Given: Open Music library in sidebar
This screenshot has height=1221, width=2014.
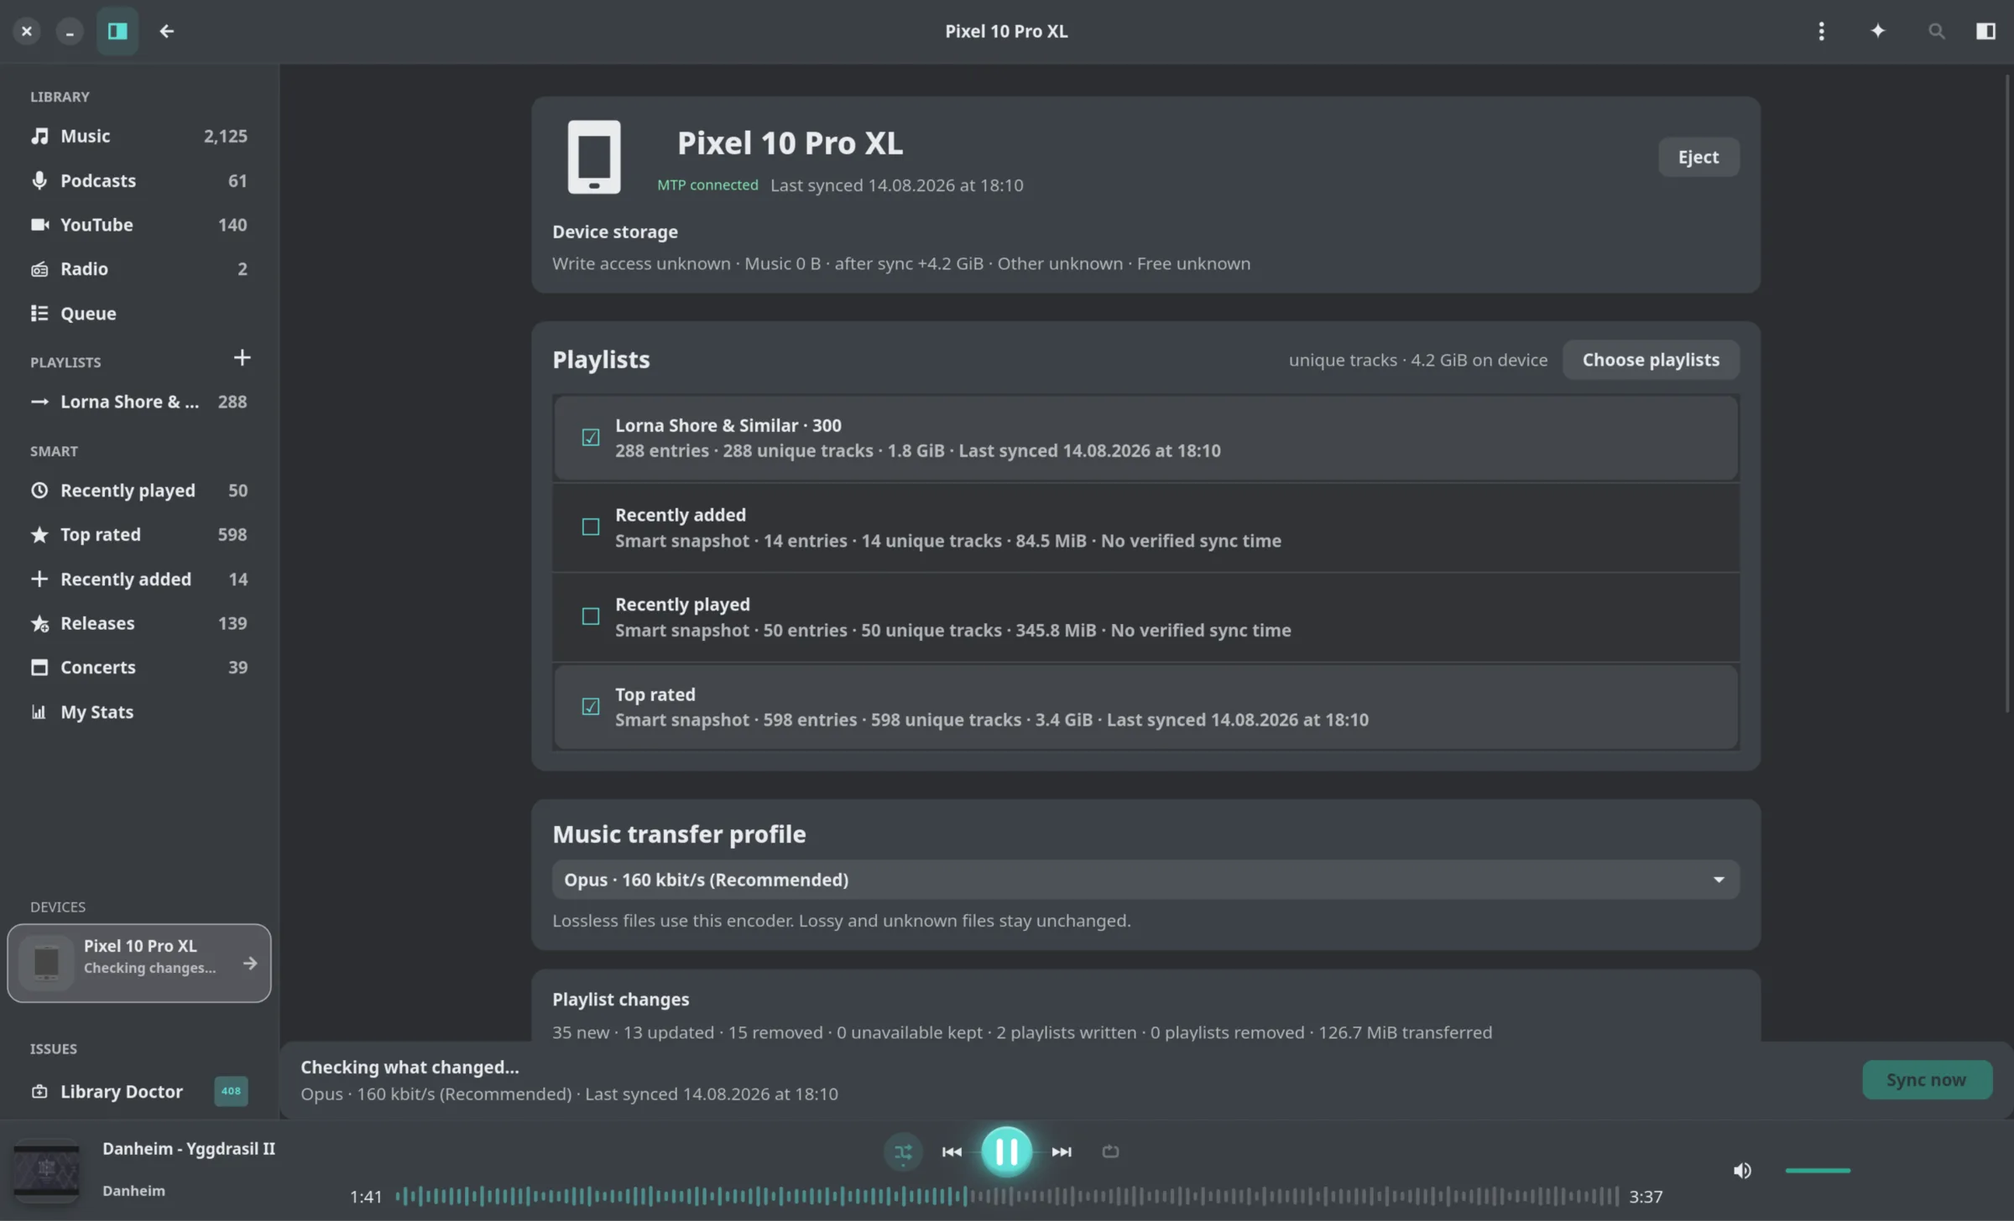Looking at the screenshot, I should click(x=139, y=136).
